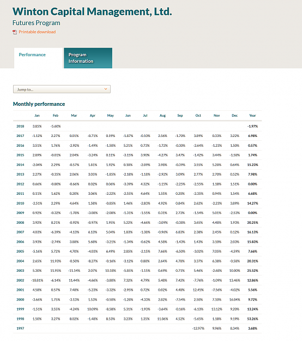302x341 pixels.
Task: Select the 2009 row label
Action: tap(20, 213)
